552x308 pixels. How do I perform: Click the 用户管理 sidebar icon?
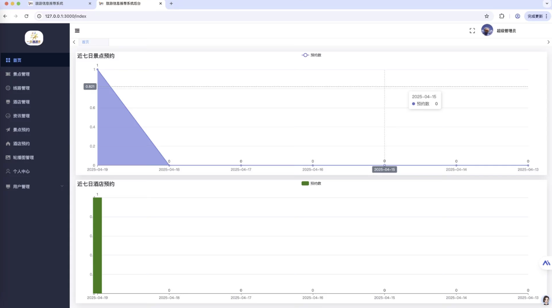point(8,187)
